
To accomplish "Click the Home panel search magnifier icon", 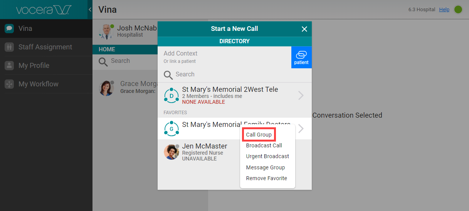I will pos(103,62).
